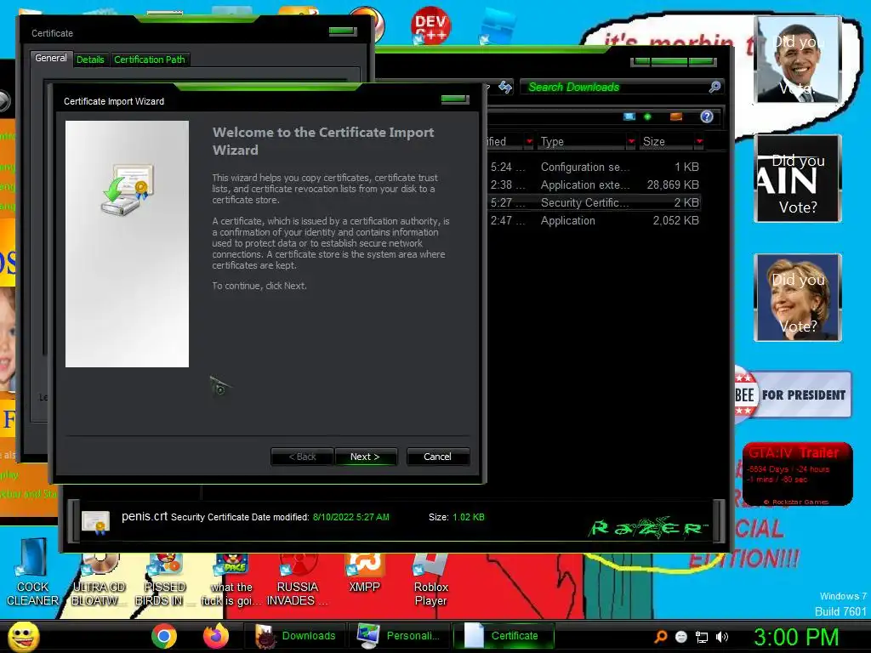Select the Application row sized 2,052 KB

[x=595, y=220]
